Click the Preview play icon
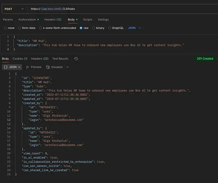This screenshot has height=183, width=218. coord(27,67)
